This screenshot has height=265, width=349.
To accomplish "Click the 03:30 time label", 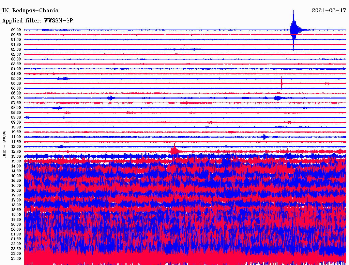I will [16, 64].
